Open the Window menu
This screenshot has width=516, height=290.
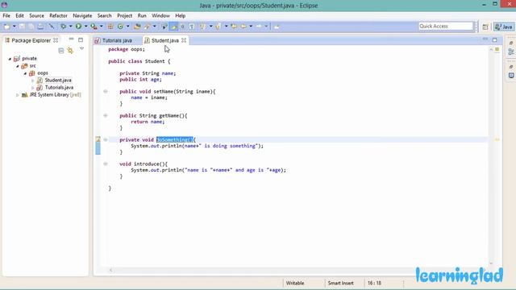[160, 16]
